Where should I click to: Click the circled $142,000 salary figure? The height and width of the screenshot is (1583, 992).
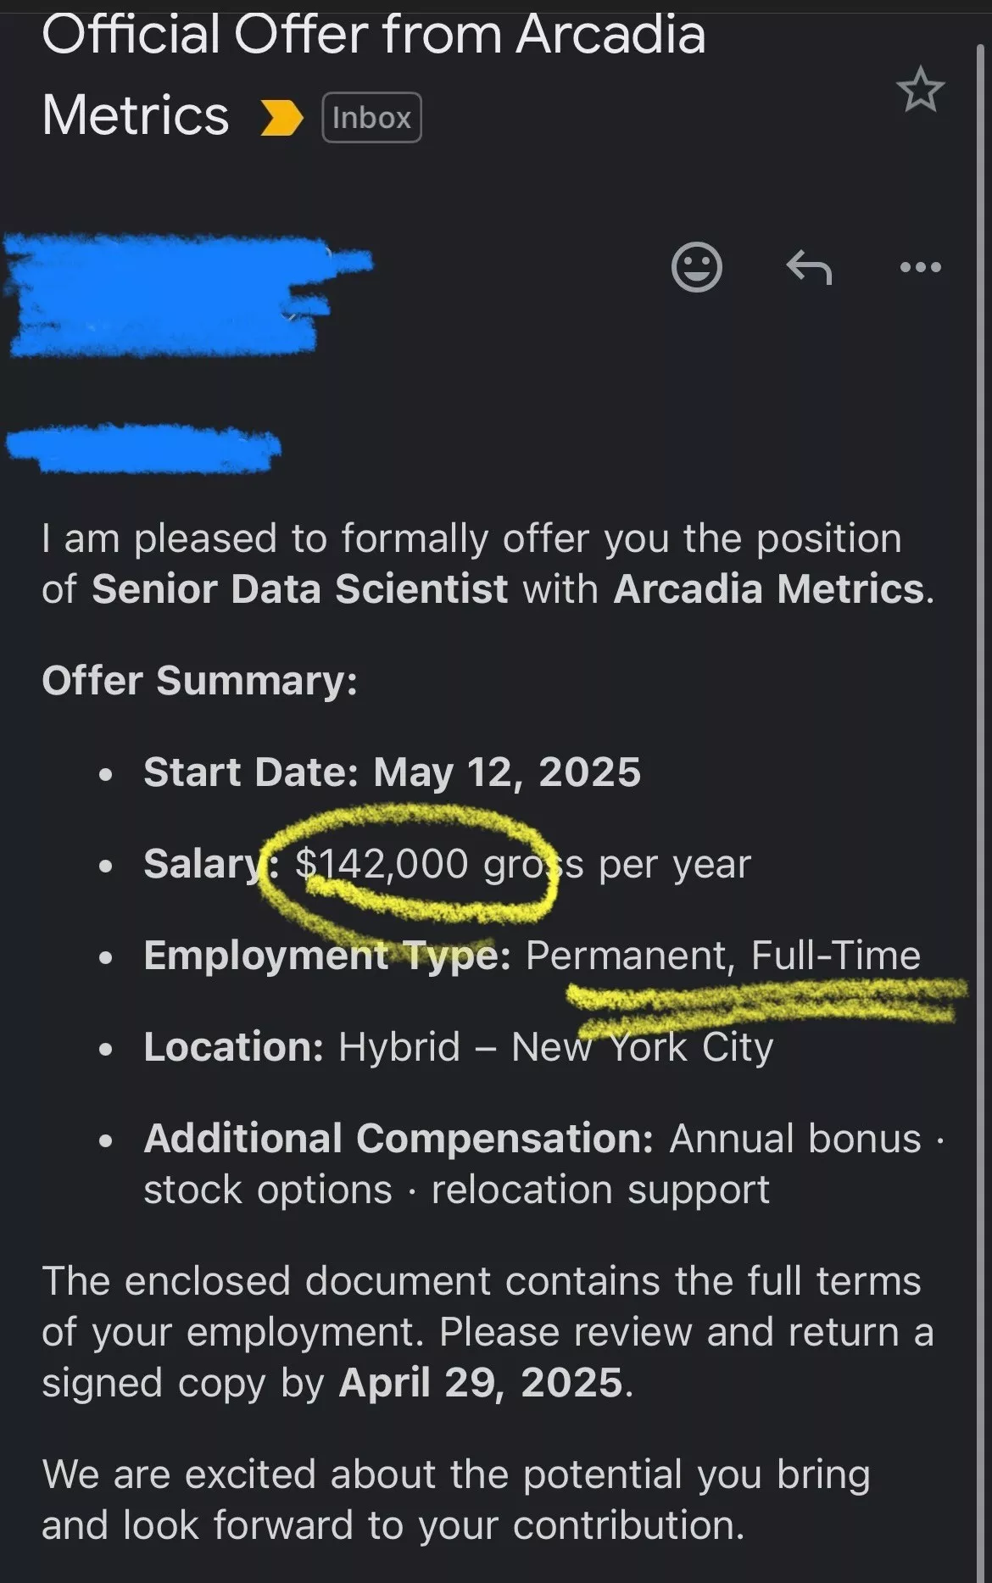tap(382, 864)
